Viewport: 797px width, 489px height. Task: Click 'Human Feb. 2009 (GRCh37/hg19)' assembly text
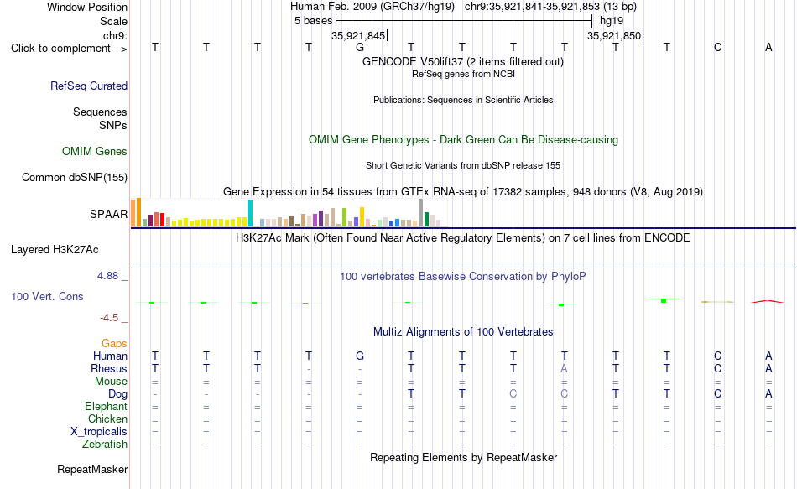[372, 7]
